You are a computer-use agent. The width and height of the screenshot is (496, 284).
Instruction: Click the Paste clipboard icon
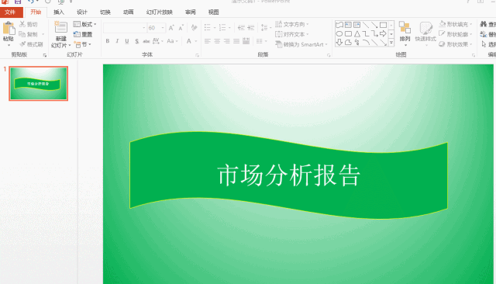point(9,29)
